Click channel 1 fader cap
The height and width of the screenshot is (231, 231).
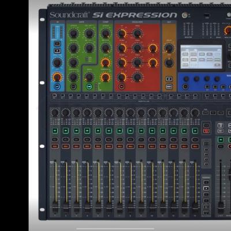[x=55, y=207]
